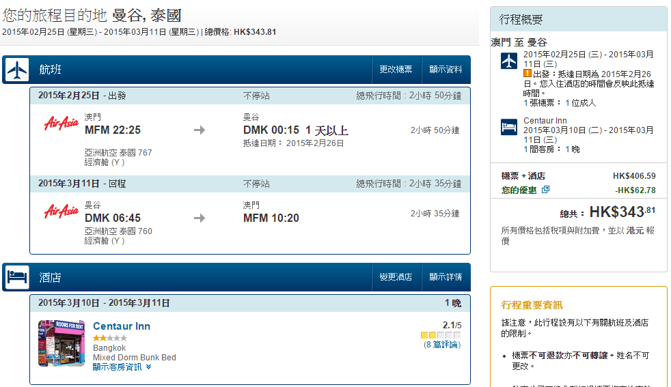Click the 您的優惠 discount link
This screenshot has width=671, height=387.
pos(519,190)
